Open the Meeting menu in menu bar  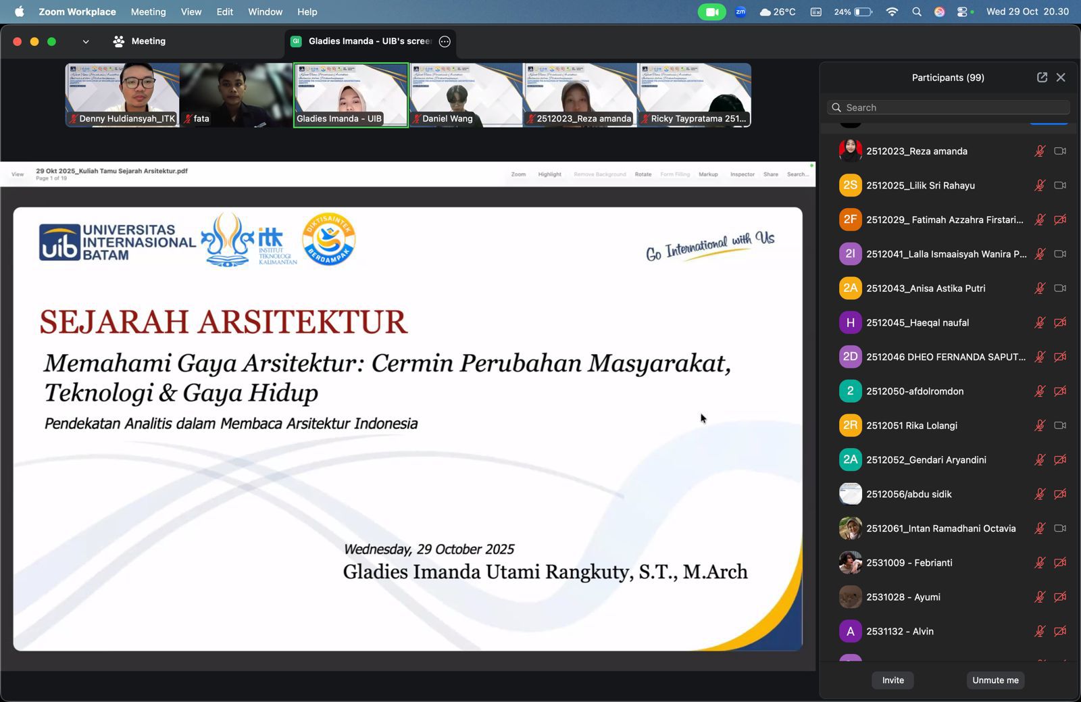tap(148, 11)
